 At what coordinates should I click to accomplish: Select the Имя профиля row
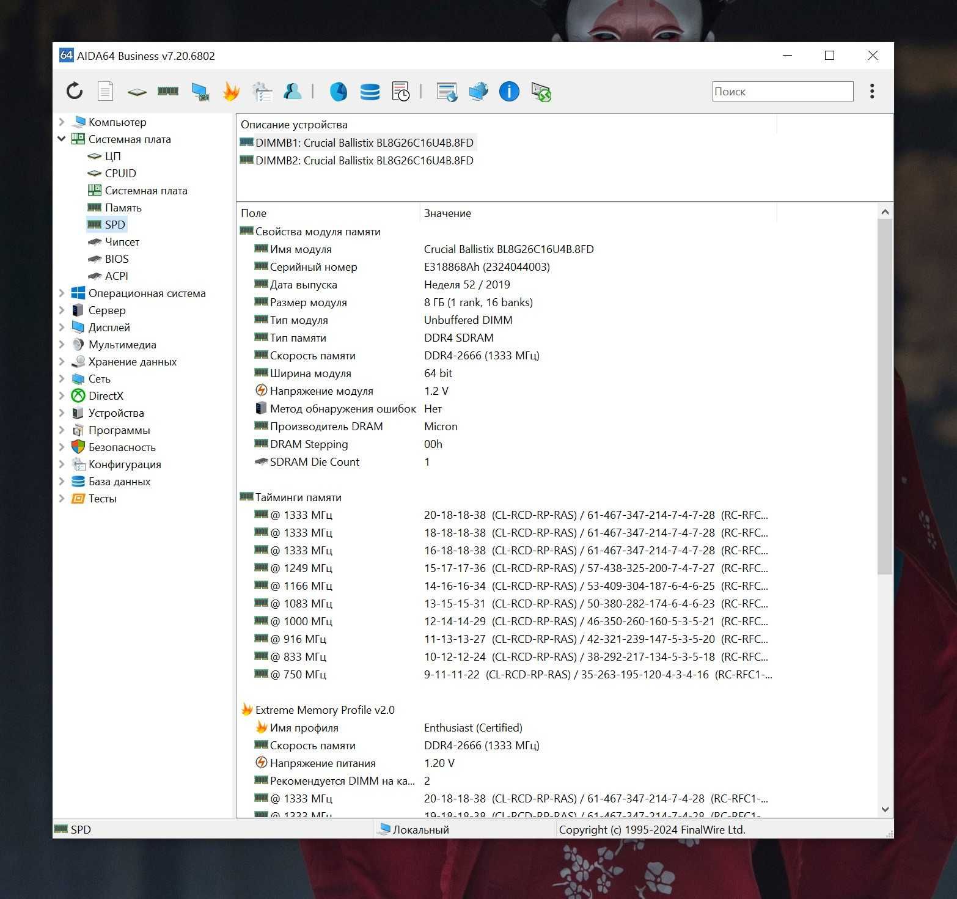click(506, 727)
